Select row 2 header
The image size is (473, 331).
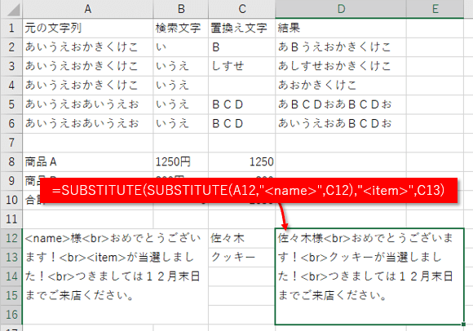(x=11, y=47)
